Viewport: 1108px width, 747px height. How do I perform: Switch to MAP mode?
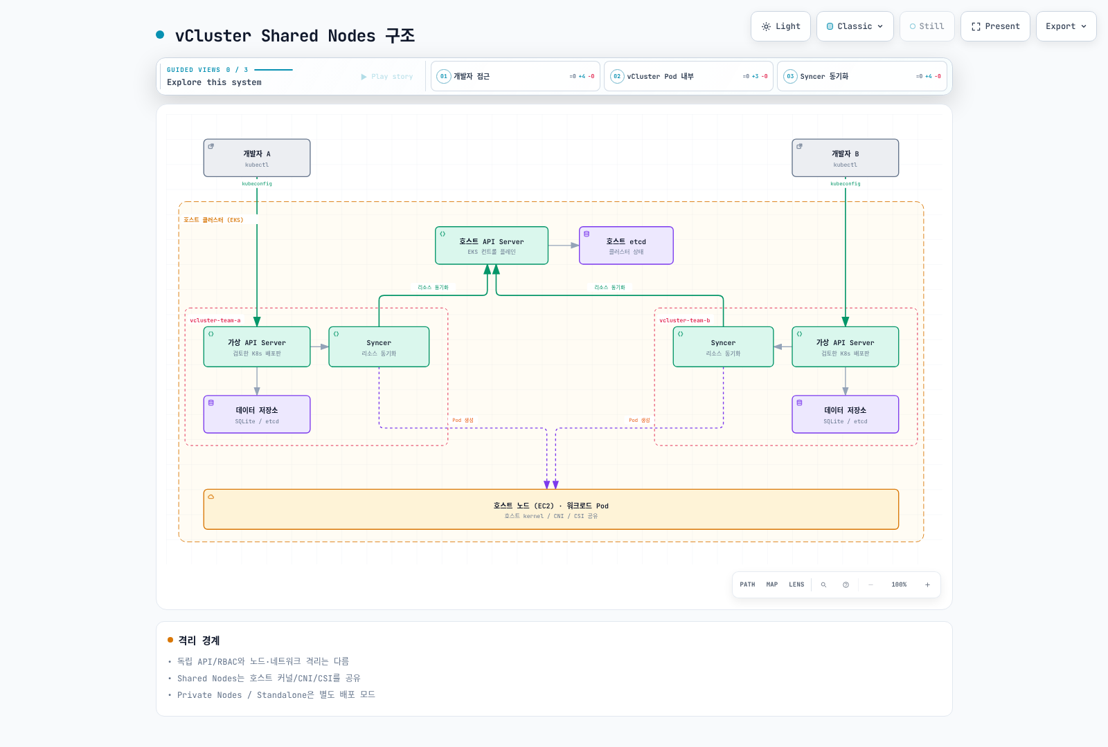pyautogui.click(x=772, y=584)
